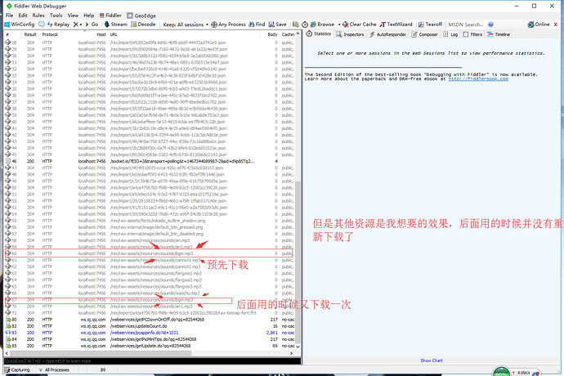Screen dimensions: 564x376
Task: Sort sessions by Protocol column header
Action: (x=50, y=34)
